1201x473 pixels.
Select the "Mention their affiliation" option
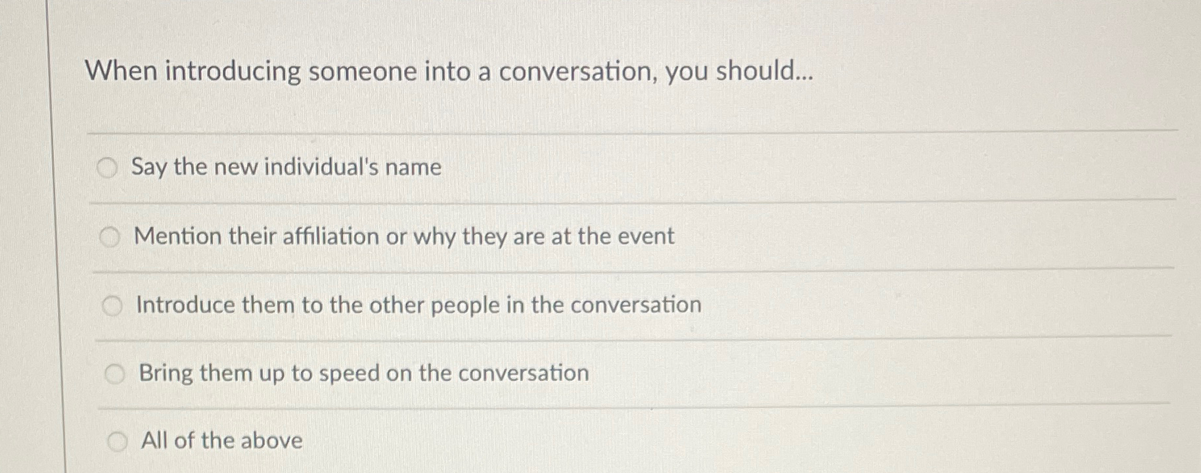[x=112, y=236]
